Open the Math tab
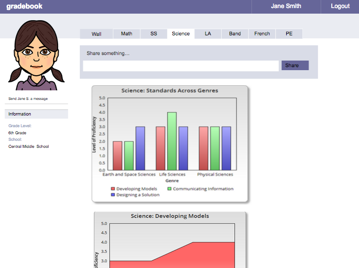This screenshot has height=268, width=359. (127, 34)
